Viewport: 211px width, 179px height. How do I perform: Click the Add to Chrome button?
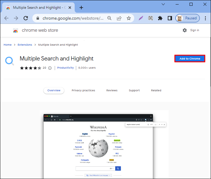[190, 59]
